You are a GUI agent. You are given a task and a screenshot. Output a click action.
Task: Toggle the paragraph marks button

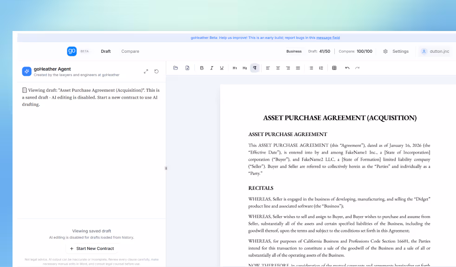pyautogui.click(x=254, y=68)
